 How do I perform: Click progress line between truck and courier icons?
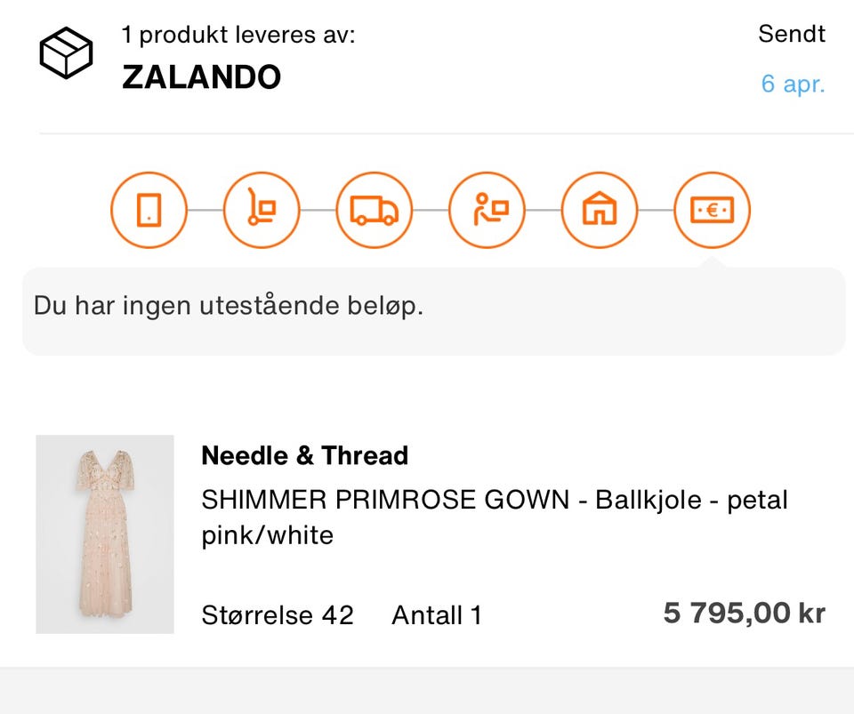(x=431, y=211)
